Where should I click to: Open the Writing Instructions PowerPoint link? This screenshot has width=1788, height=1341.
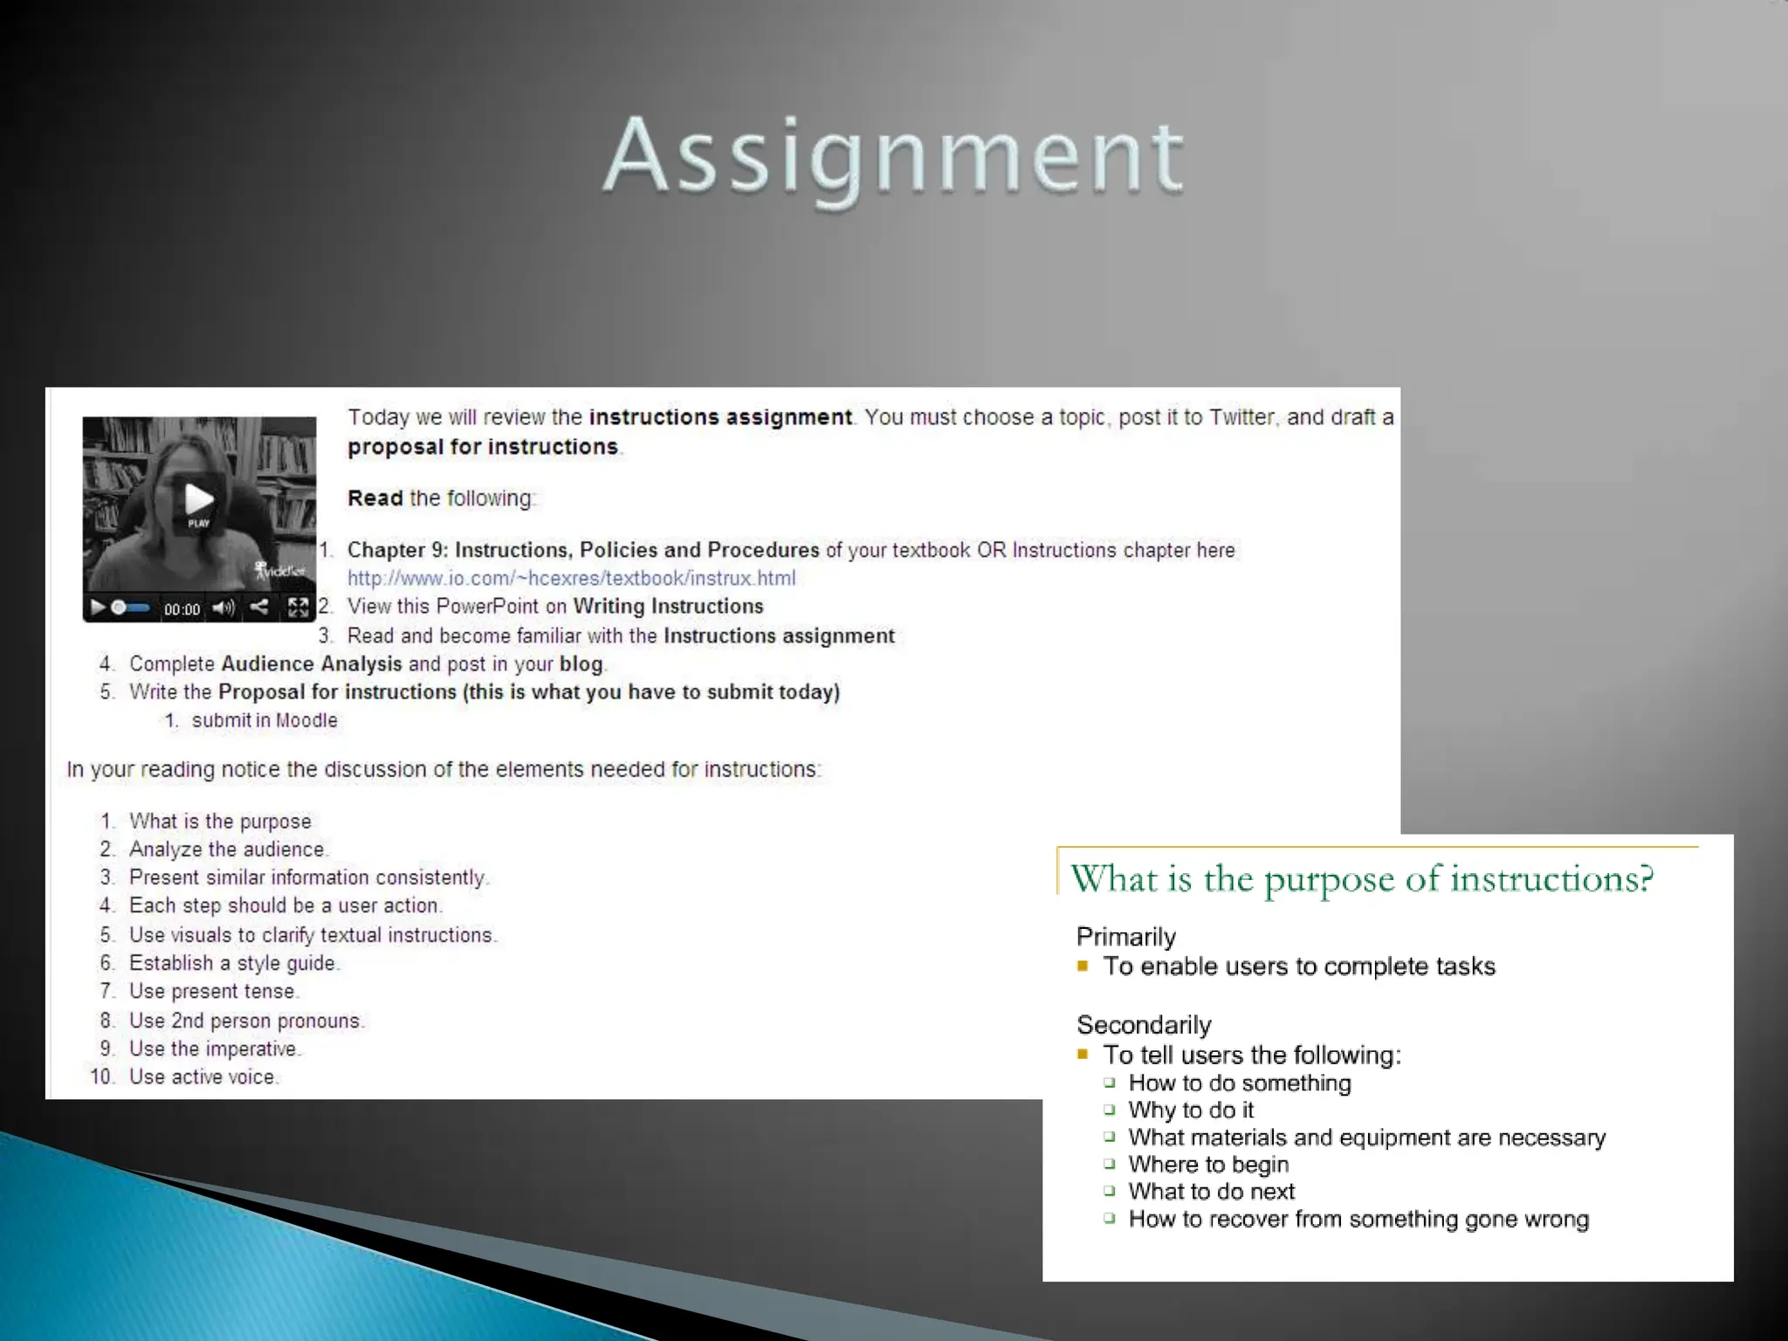668,606
